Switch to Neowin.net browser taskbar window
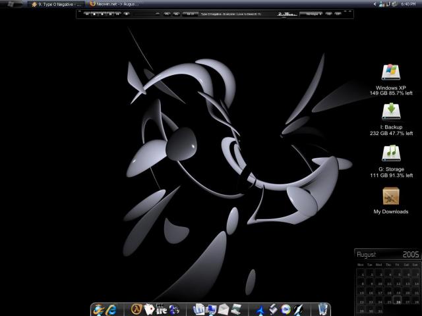 (115, 4)
